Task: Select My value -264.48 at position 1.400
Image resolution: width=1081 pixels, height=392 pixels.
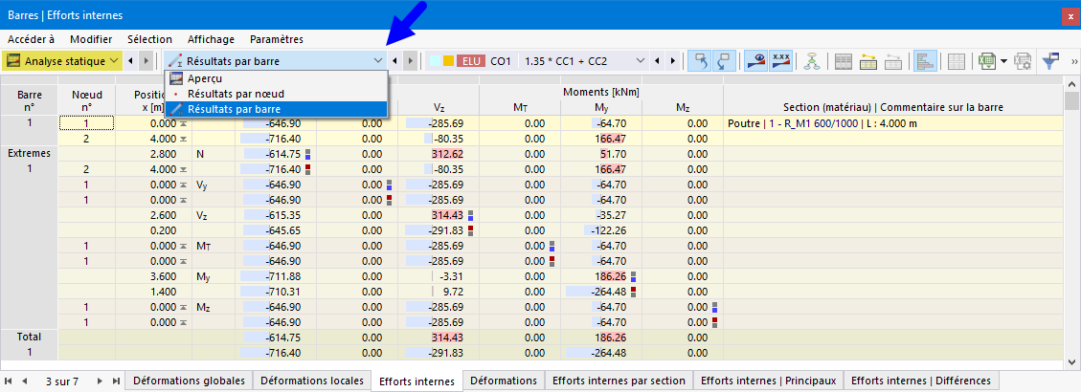Action: coord(600,292)
